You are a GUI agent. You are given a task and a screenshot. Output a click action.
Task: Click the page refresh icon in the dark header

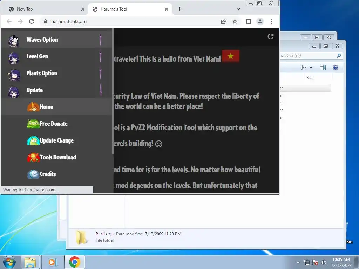coord(271,36)
